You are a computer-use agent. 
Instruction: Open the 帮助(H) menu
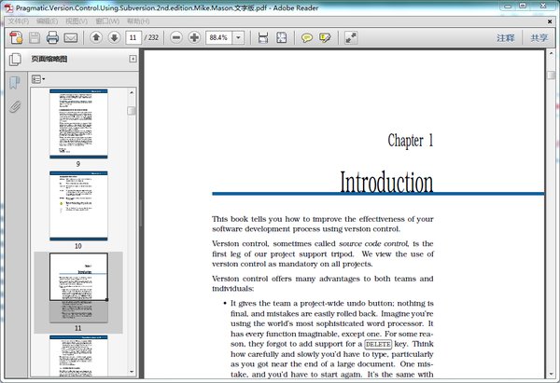coord(138,21)
